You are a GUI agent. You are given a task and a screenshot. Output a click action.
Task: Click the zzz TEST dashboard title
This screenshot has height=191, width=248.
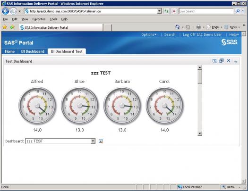tap(101, 73)
